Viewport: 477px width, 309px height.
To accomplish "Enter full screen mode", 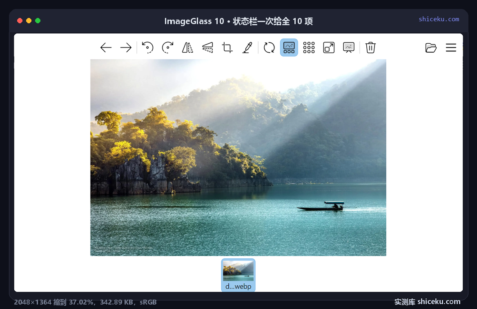I will [x=329, y=48].
